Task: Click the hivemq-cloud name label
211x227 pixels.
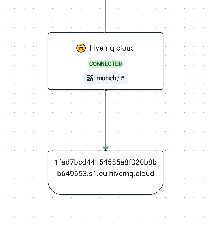Action: [x=112, y=48]
